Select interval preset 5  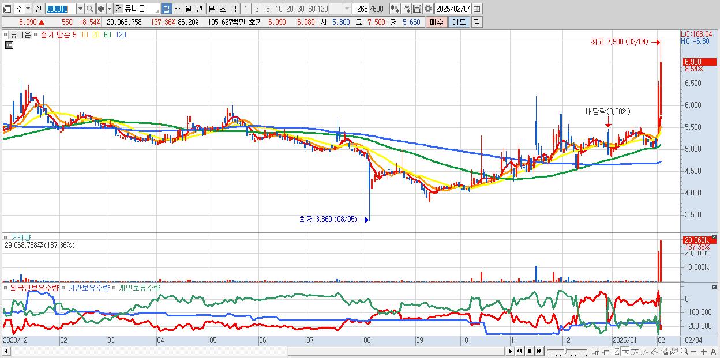[268, 9]
